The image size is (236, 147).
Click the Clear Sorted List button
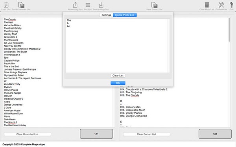click(x=146, y=134)
